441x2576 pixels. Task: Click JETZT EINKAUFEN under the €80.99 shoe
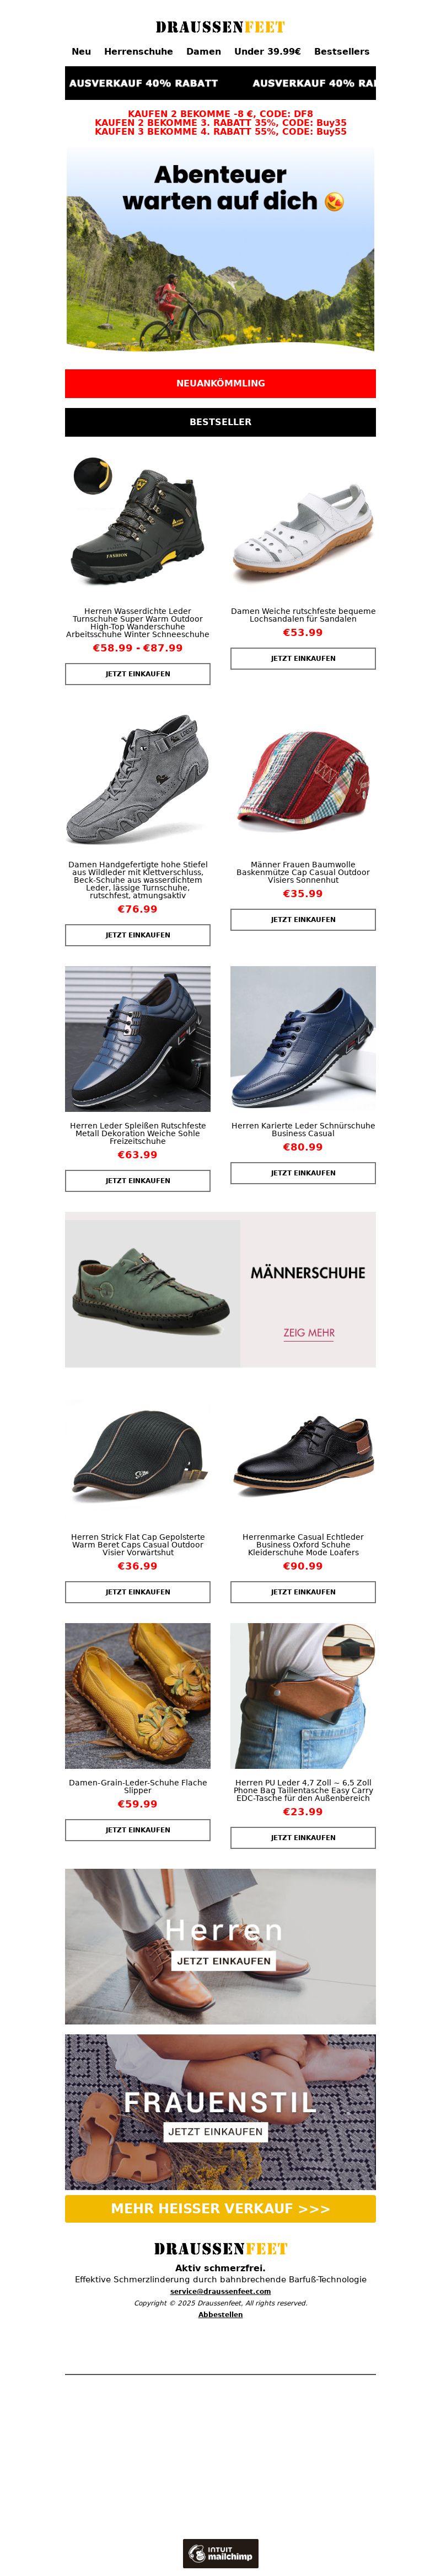click(x=303, y=1173)
